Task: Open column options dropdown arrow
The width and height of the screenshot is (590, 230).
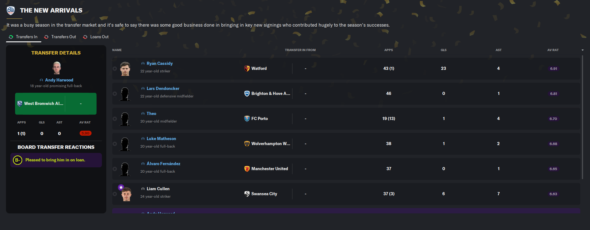Action: [582, 50]
